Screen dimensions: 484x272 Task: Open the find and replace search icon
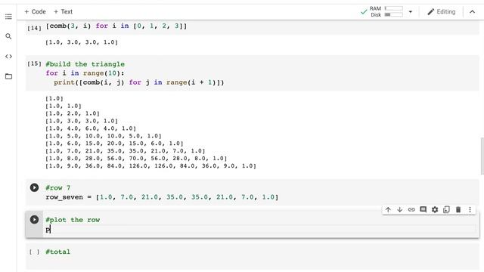coord(8,36)
